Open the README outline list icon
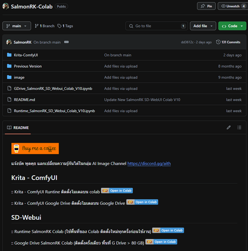 239,127
